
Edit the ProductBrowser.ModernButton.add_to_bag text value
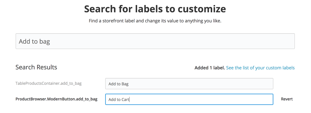(x=189, y=99)
